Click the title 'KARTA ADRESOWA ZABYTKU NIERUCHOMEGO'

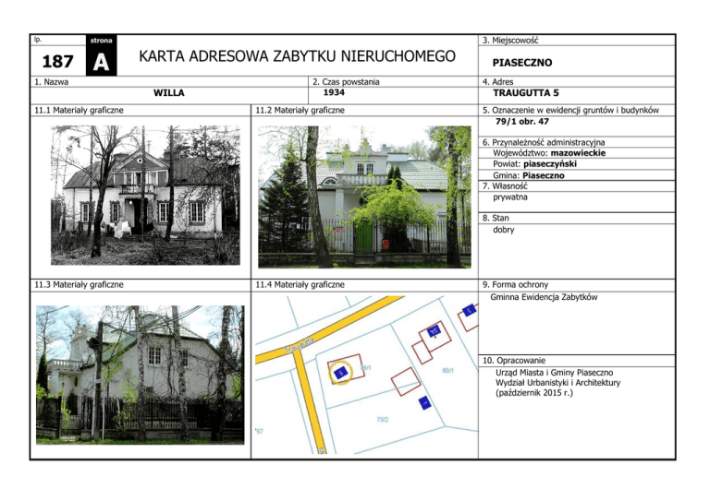[x=297, y=57]
